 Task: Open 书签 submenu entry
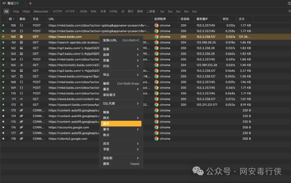[121, 149]
